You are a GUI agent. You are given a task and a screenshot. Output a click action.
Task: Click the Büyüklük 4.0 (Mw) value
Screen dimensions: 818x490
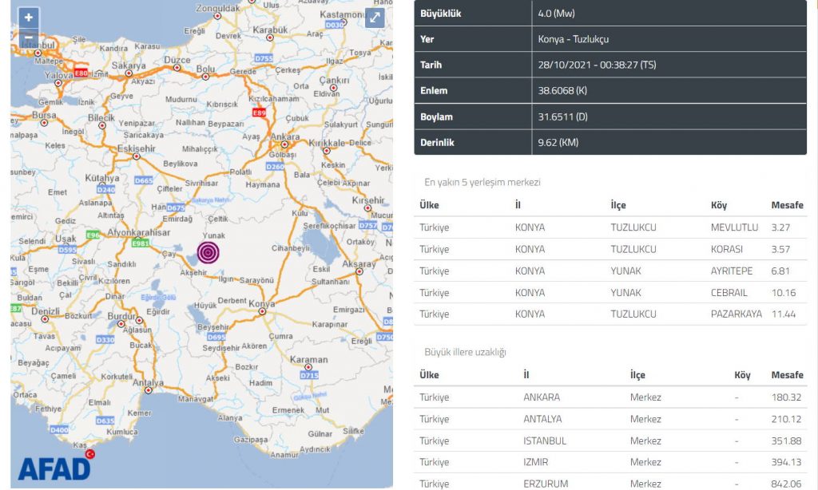coord(557,14)
